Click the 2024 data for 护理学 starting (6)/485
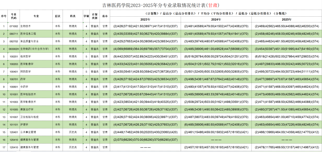Viewport: 322px width, 152px height. tap(216, 125)
